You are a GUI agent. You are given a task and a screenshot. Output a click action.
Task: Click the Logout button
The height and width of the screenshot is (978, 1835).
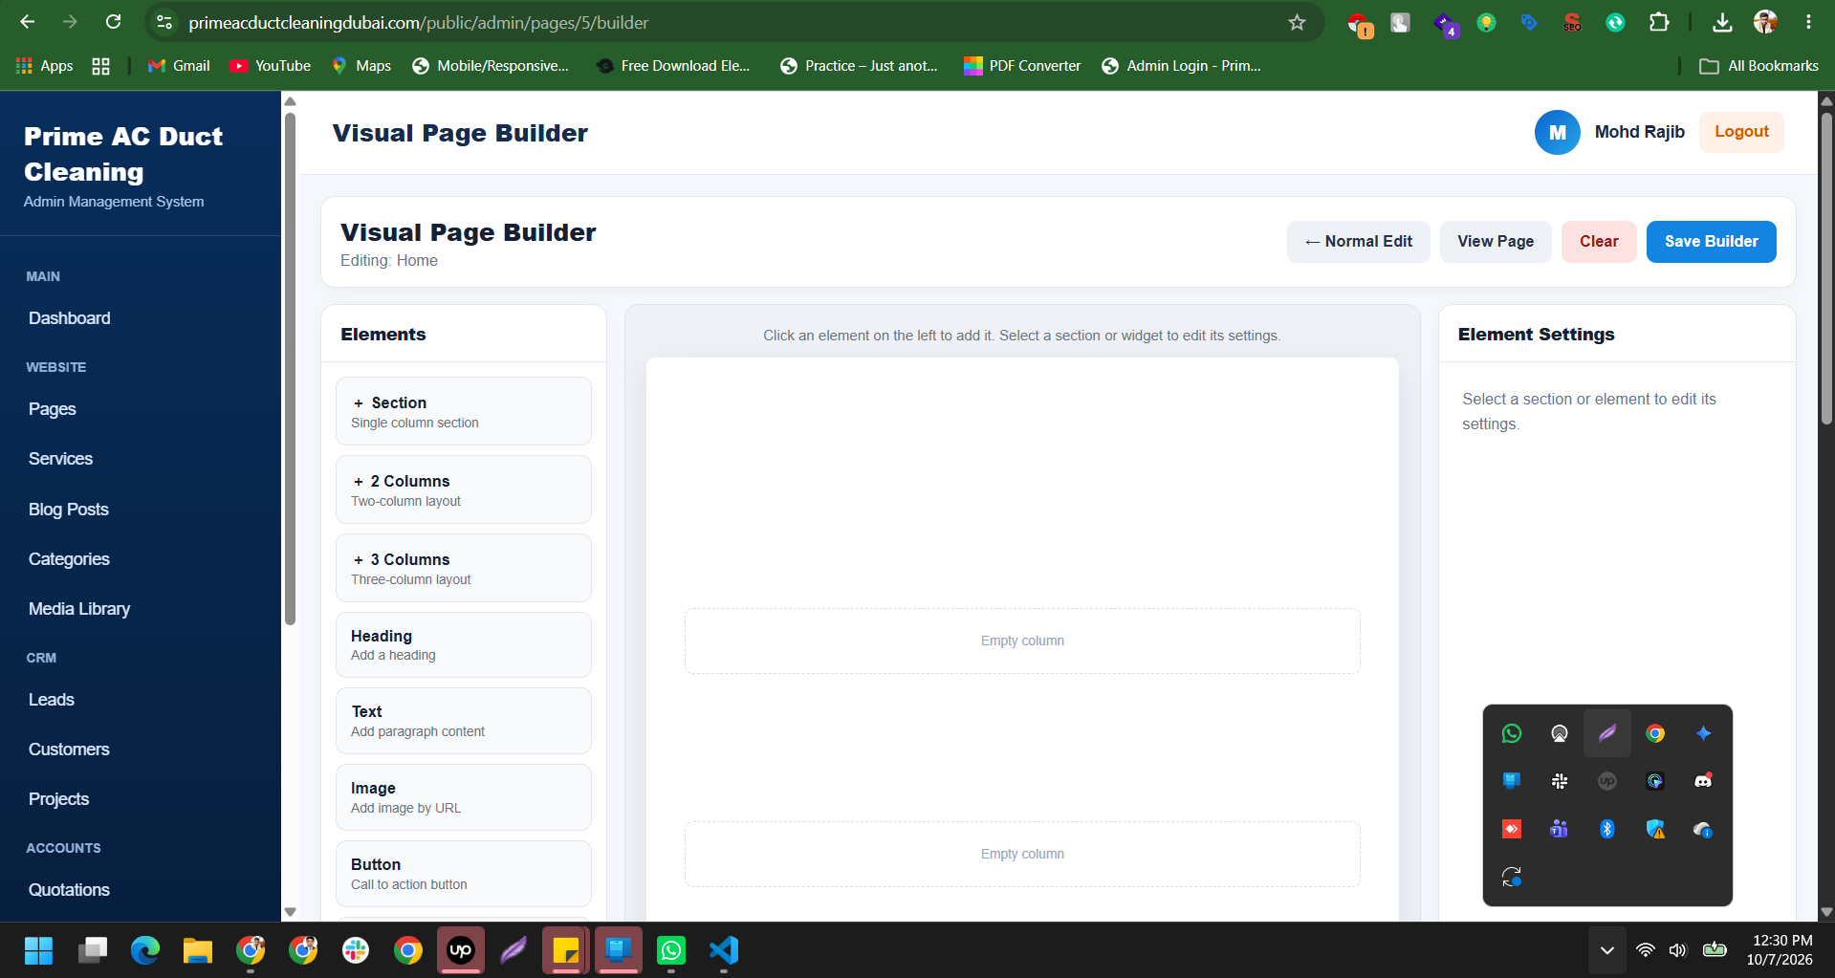click(1741, 132)
